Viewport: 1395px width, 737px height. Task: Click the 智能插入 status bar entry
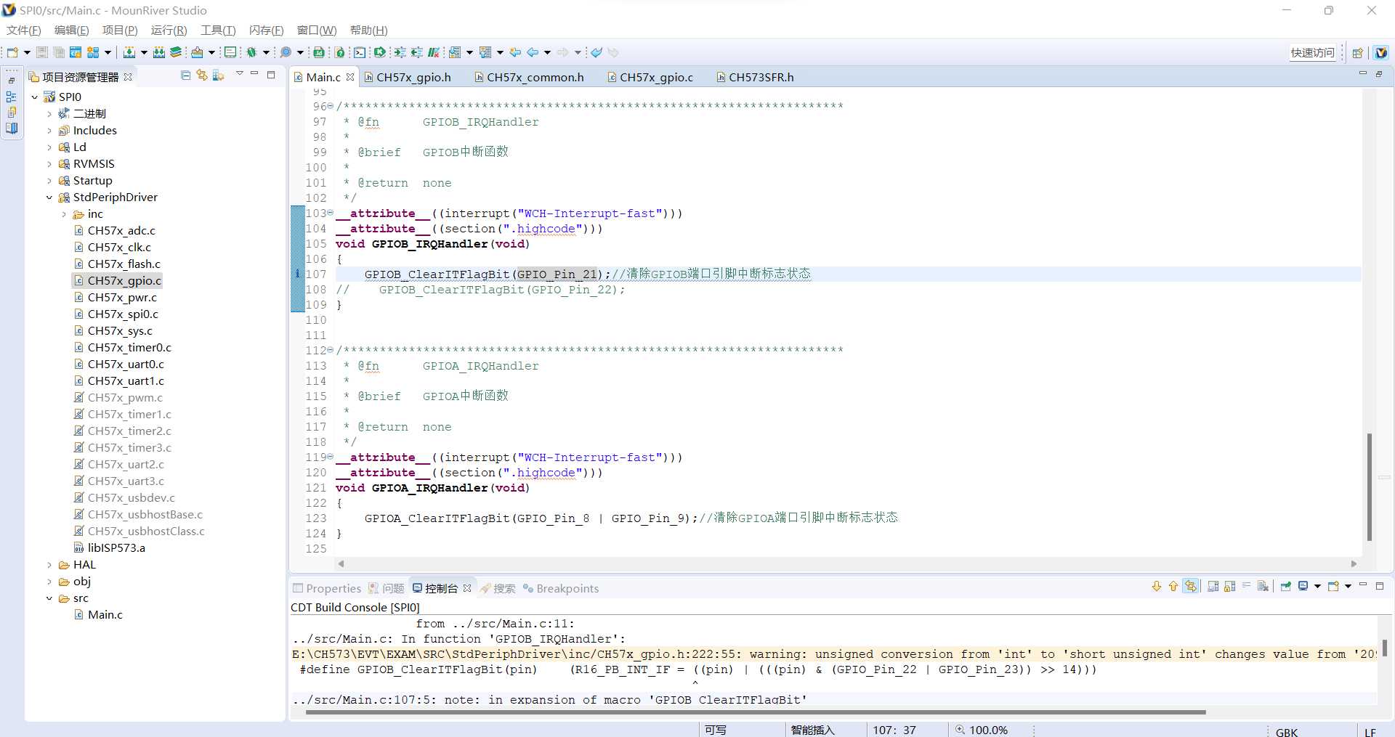pyautogui.click(x=812, y=730)
